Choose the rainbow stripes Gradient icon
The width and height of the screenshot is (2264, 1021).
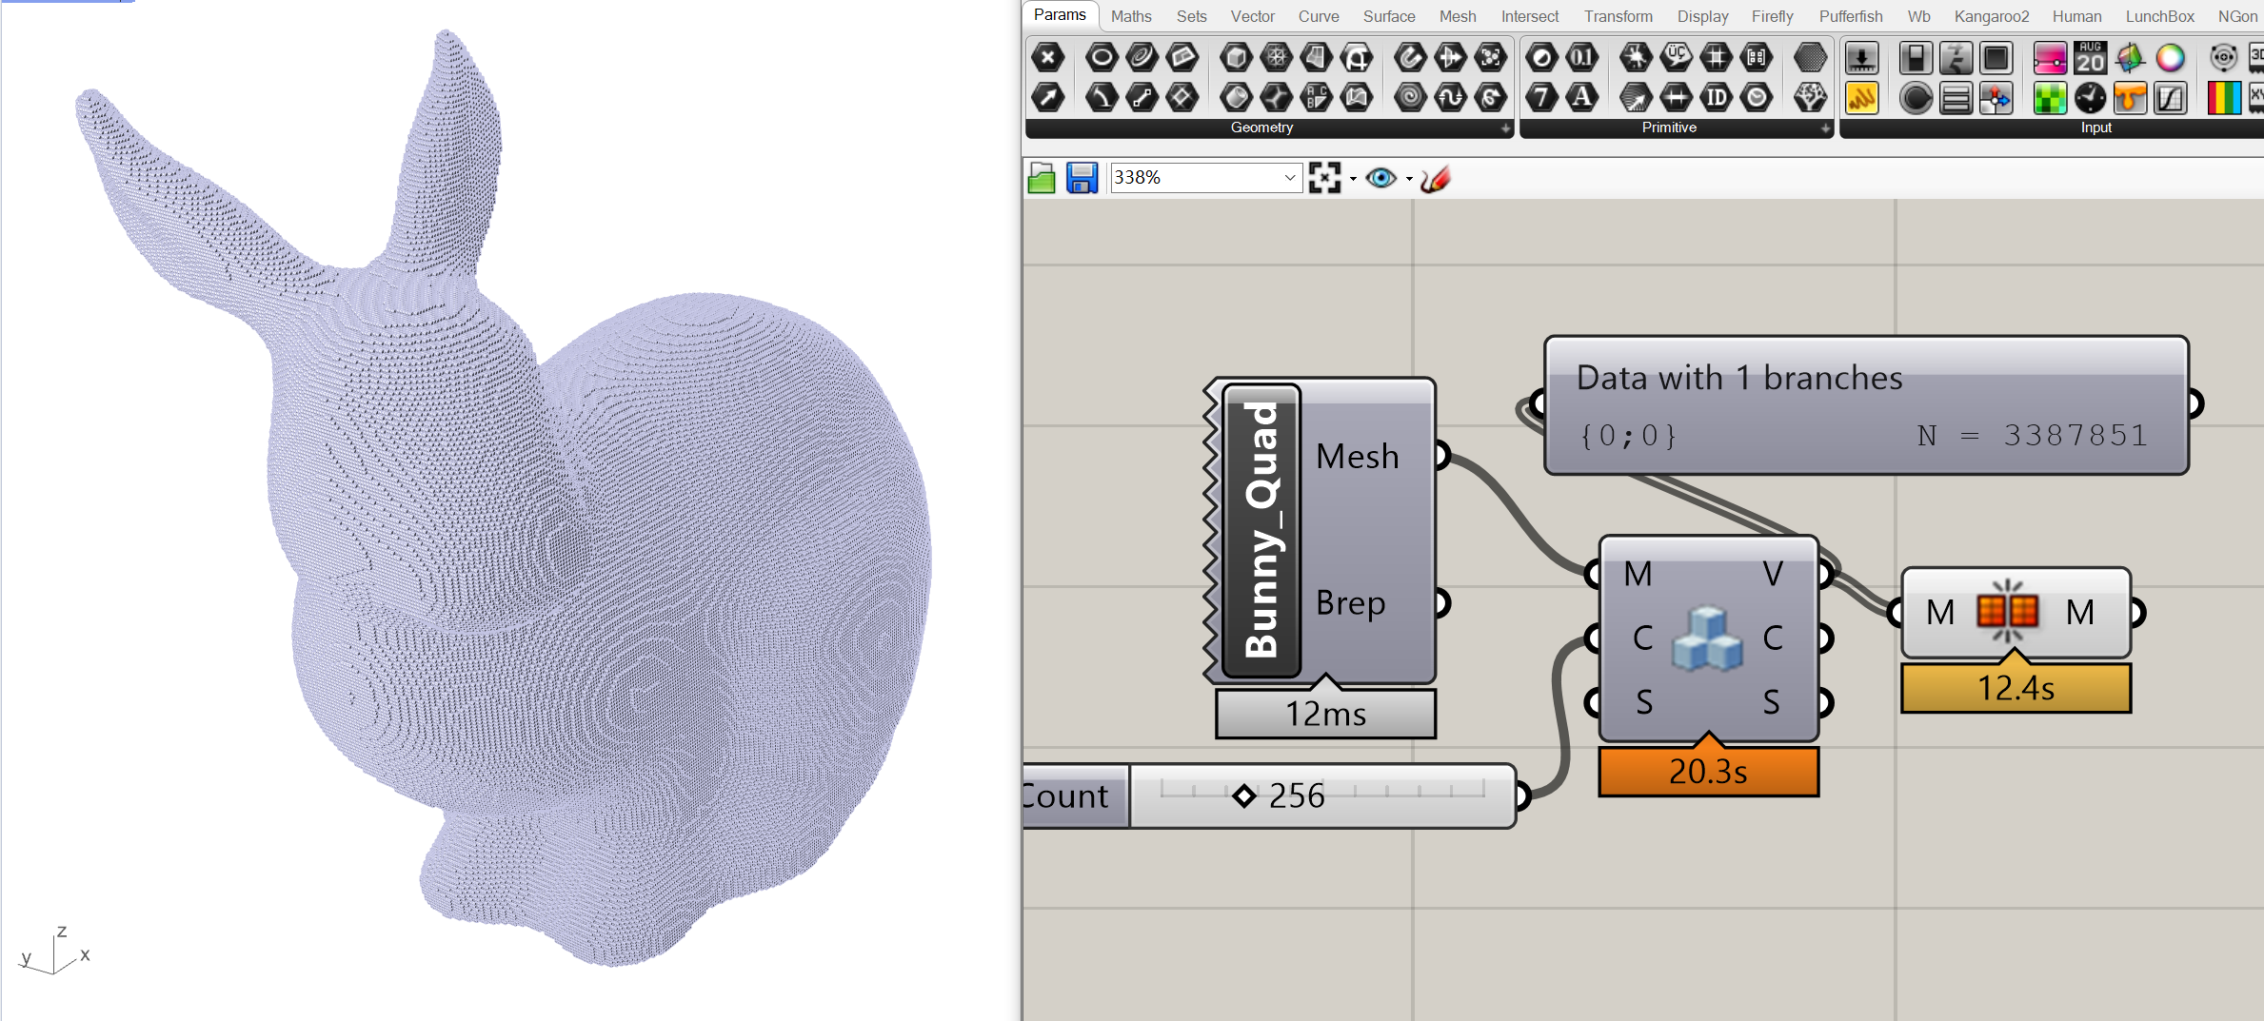[2223, 97]
